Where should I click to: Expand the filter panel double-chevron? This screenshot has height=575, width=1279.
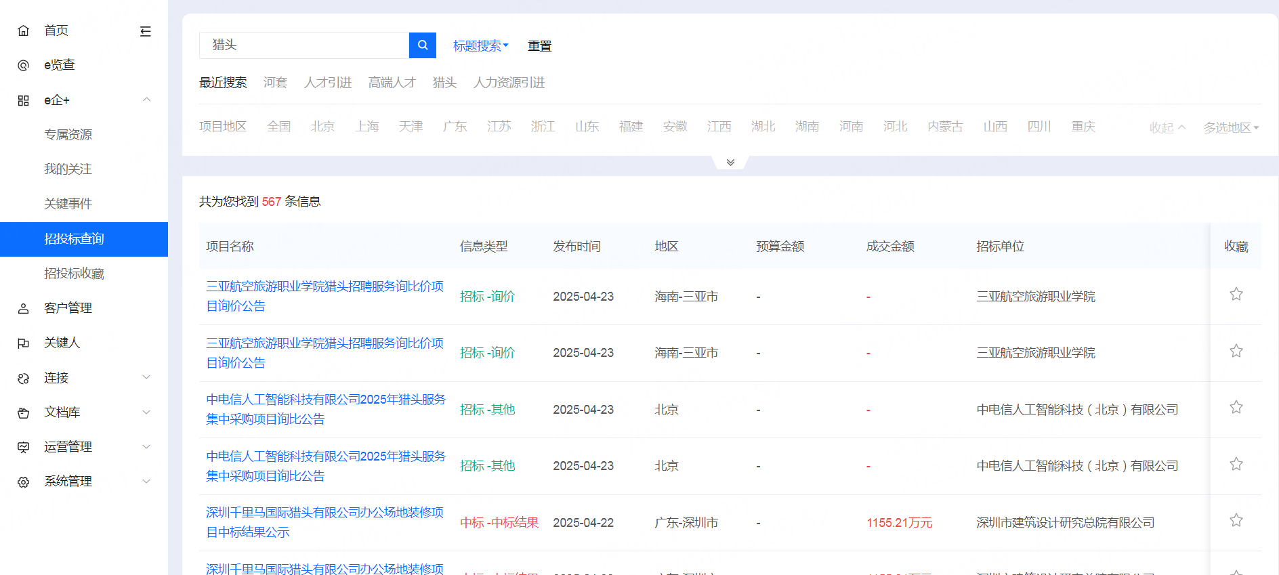tap(730, 163)
